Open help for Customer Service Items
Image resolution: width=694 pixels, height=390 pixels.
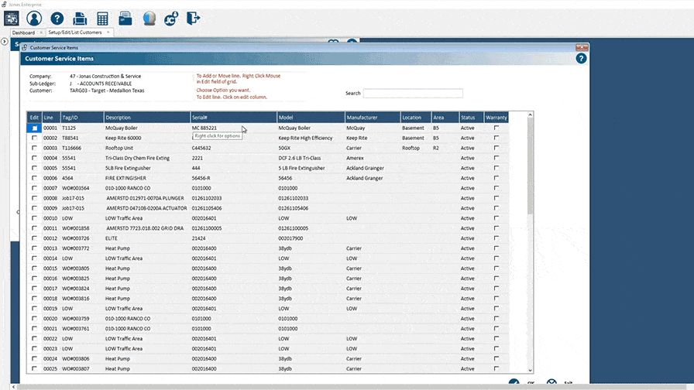(581, 58)
